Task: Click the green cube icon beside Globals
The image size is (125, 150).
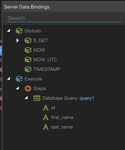Action: coord(19,31)
